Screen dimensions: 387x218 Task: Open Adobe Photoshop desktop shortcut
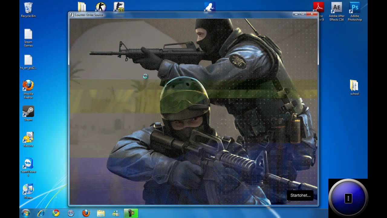(x=355, y=12)
